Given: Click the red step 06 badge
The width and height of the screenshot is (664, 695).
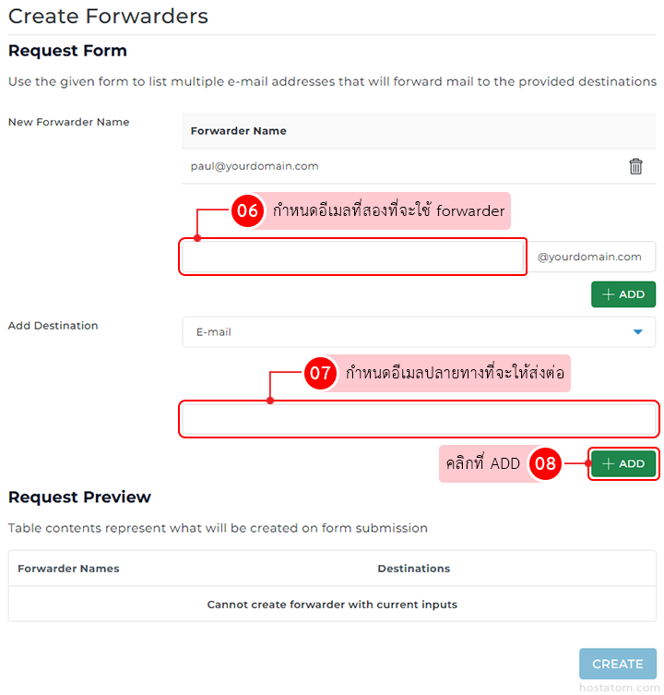Looking at the screenshot, I should (246, 210).
